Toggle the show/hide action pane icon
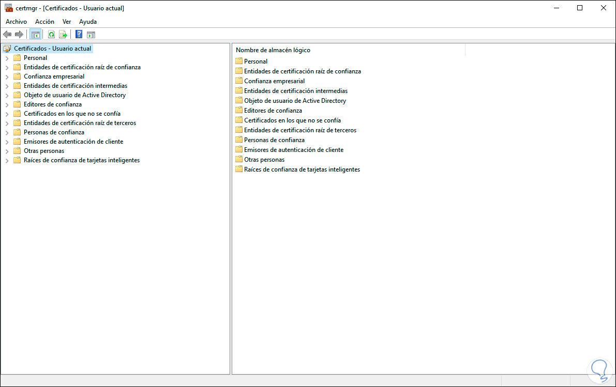Viewport: 616px width, 387px height. (91, 35)
